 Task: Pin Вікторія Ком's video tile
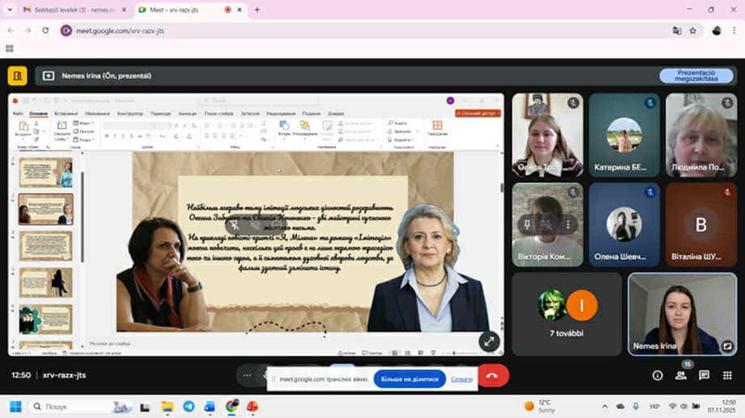(x=527, y=224)
